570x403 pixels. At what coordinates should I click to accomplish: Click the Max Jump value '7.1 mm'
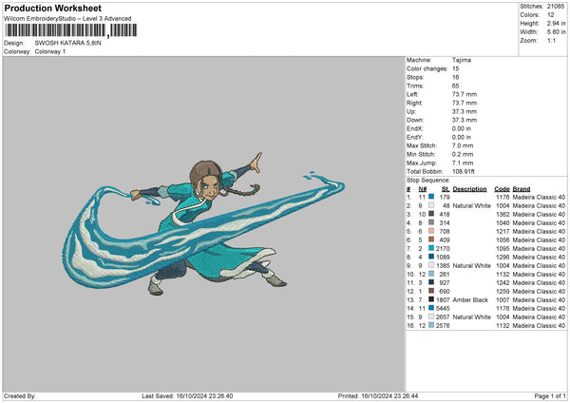463,163
